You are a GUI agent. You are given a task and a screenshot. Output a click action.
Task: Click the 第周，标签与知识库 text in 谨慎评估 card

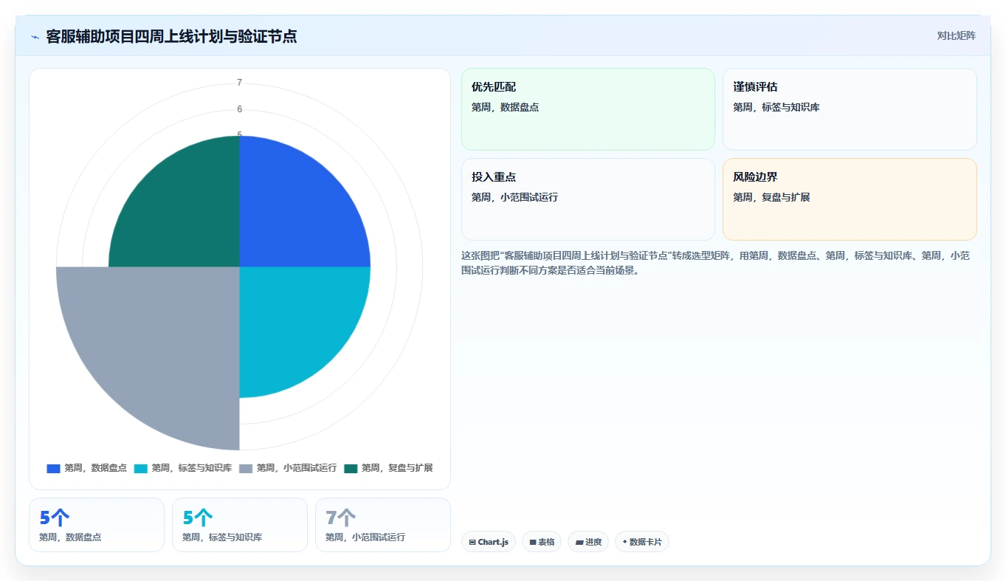click(776, 107)
